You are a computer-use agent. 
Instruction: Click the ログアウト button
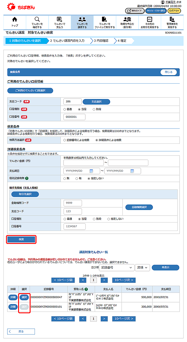pyautogui.click(x=174, y=11)
